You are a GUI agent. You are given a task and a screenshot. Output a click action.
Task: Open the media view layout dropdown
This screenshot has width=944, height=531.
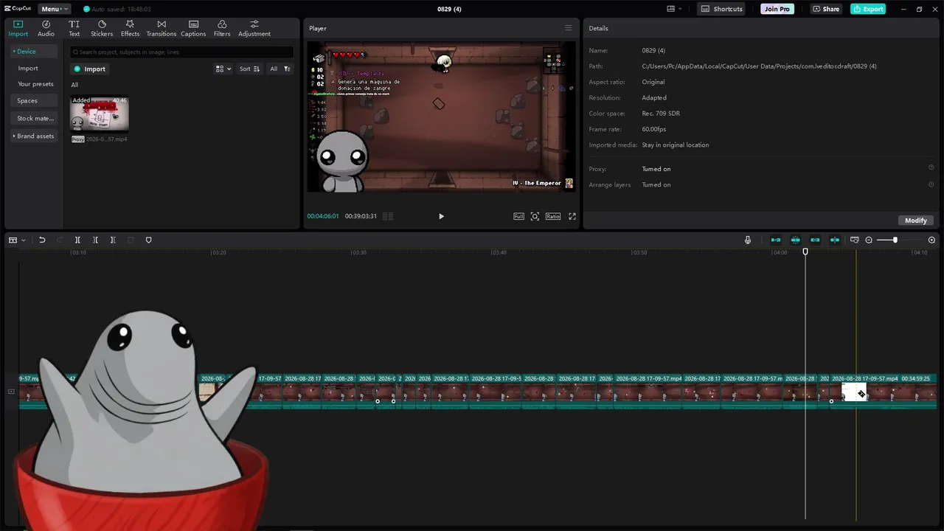point(223,69)
